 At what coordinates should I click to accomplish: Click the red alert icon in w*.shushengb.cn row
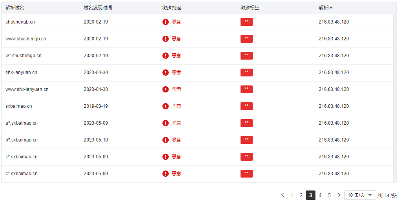166,56
